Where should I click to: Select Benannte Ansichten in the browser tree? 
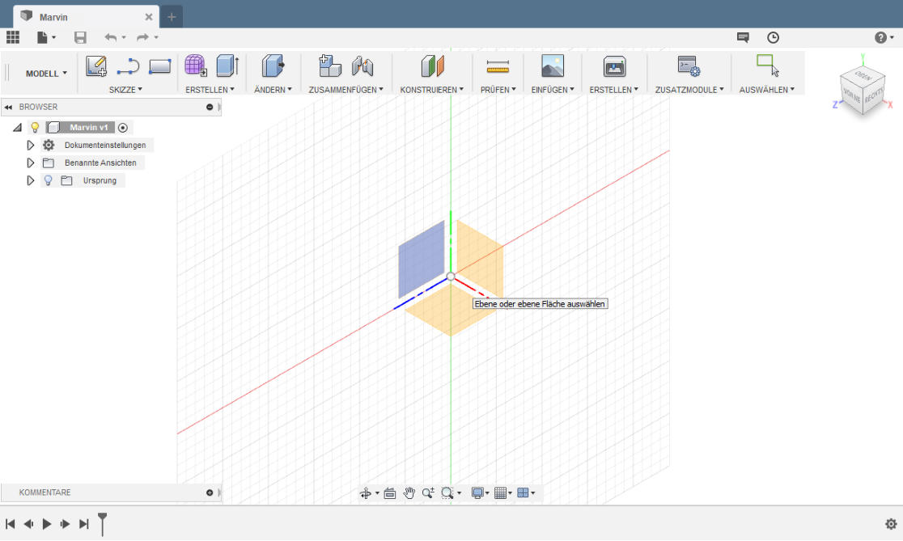click(x=101, y=163)
